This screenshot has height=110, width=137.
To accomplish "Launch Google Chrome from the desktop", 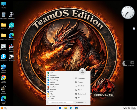I will click(4, 79).
